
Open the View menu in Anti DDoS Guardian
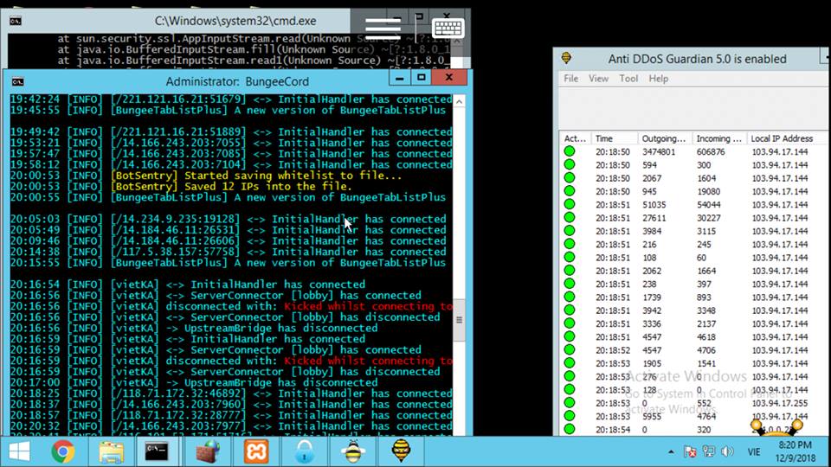pyautogui.click(x=598, y=79)
